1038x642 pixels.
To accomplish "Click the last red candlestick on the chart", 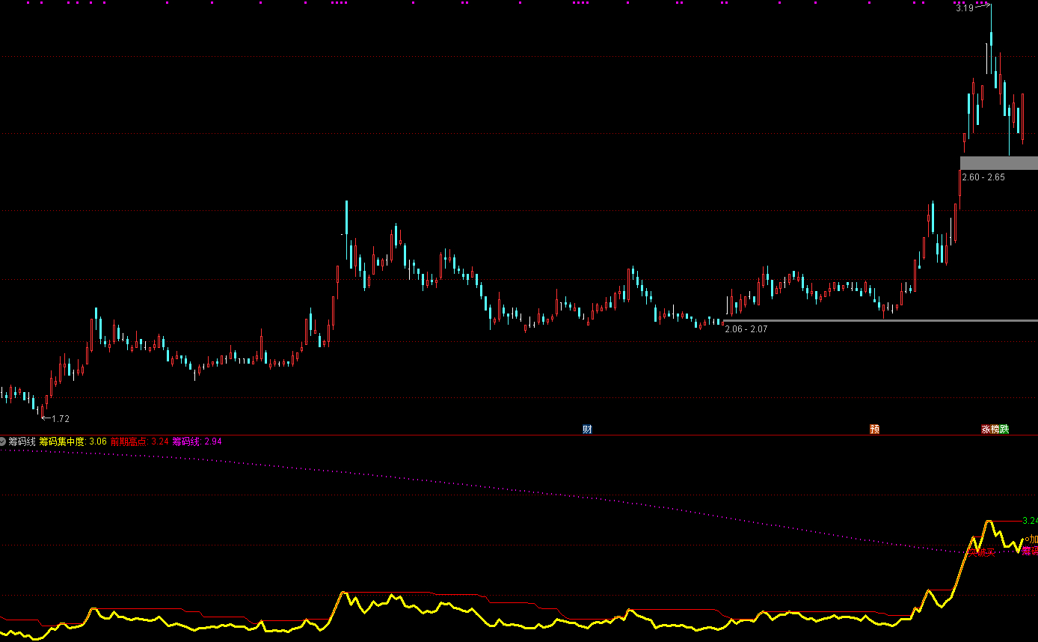I will click(1022, 116).
